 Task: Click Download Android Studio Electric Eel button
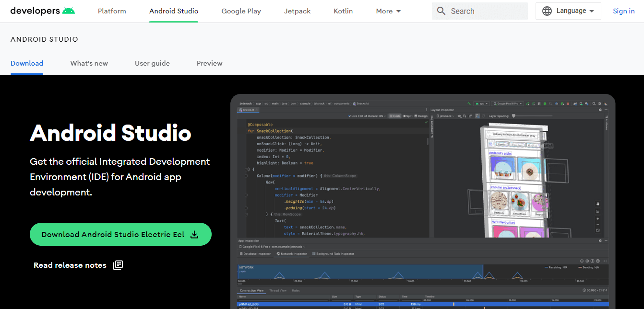point(120,234)
